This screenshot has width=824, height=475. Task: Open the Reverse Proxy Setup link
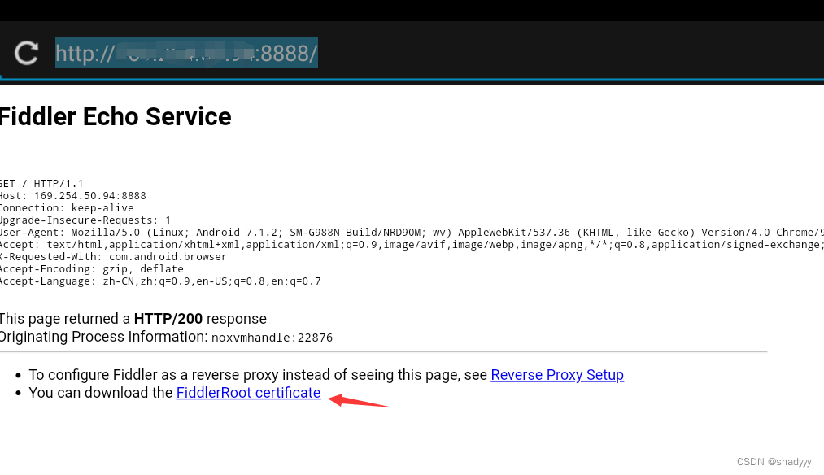tap(557, 375)
